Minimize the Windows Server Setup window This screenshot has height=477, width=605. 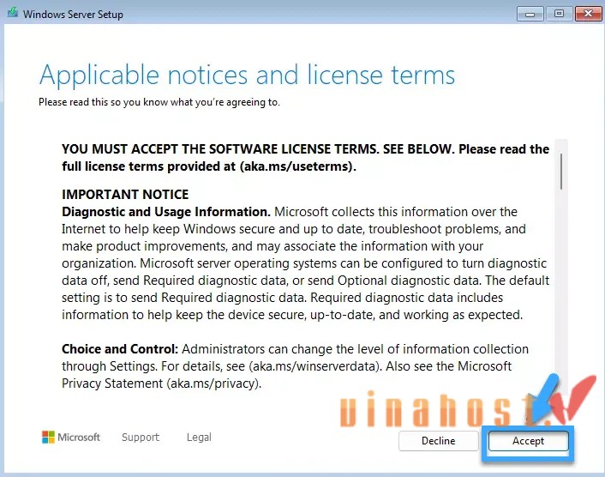coord(530,15)
